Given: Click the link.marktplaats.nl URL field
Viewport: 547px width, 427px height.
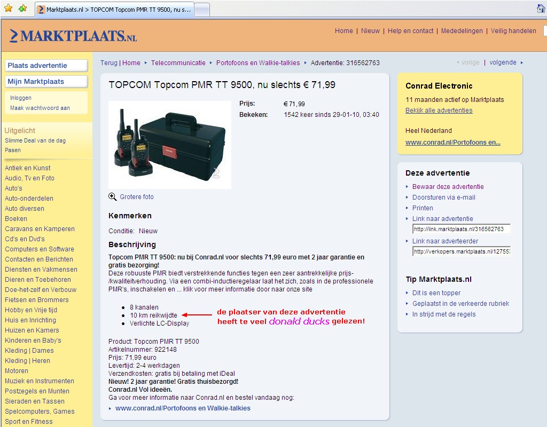Looking at the screenshot, I should tap(462, 229).
